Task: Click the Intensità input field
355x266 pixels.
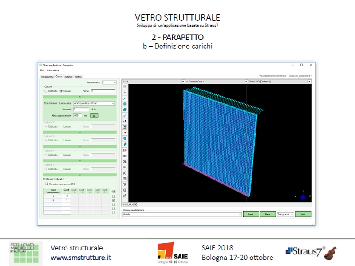Action: (80, 109)
